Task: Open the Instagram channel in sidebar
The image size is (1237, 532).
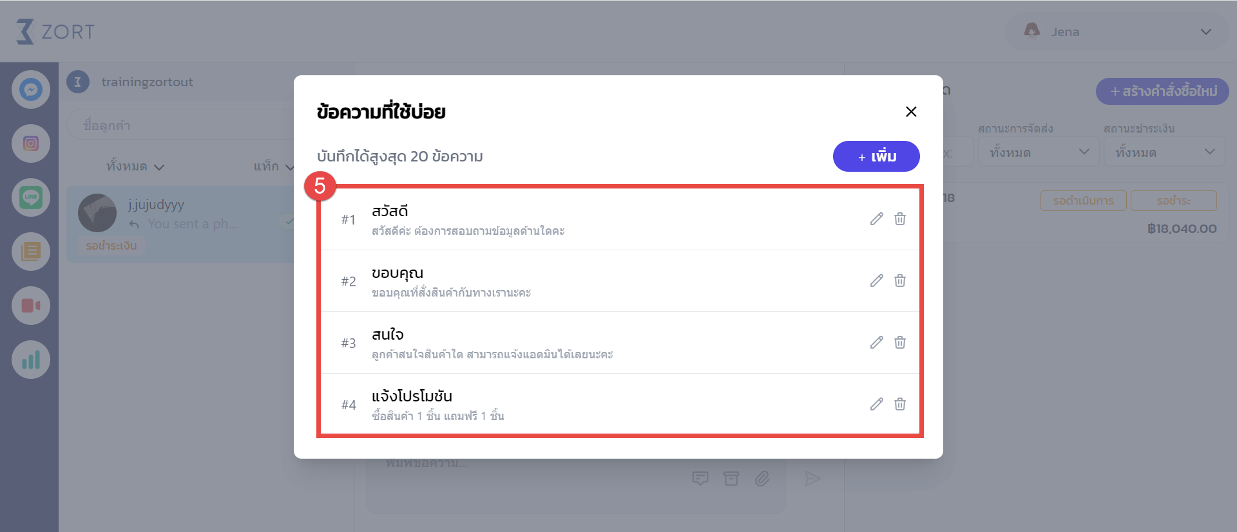Action: pos(31,143)
